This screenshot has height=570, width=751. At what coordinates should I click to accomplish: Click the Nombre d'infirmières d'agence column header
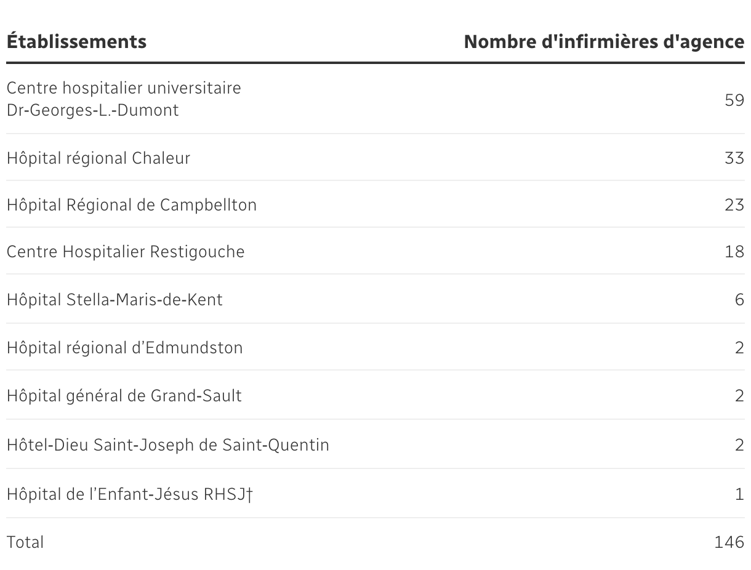coord(604,42)
